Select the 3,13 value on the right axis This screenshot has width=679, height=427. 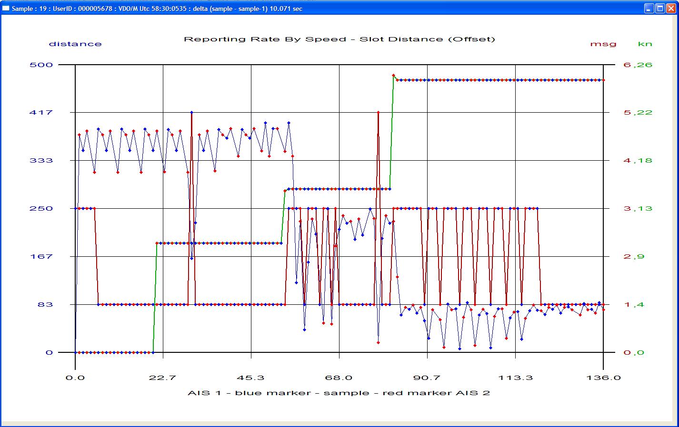(638, 208)
